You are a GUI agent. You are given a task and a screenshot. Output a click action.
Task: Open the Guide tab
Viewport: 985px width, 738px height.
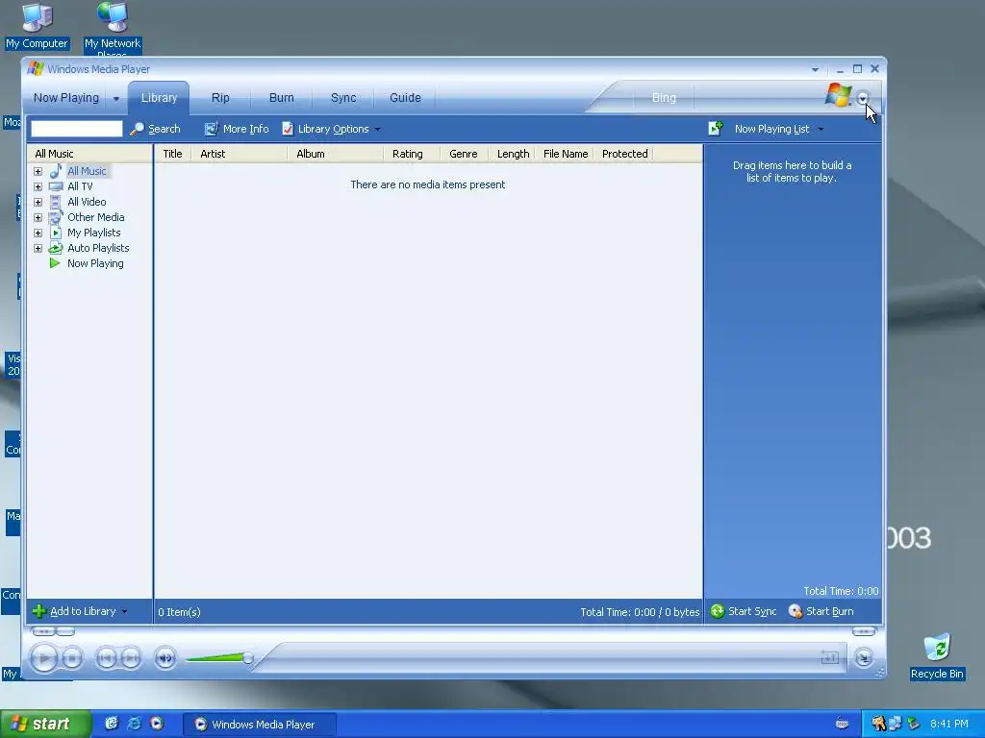(x=405, y=98)
